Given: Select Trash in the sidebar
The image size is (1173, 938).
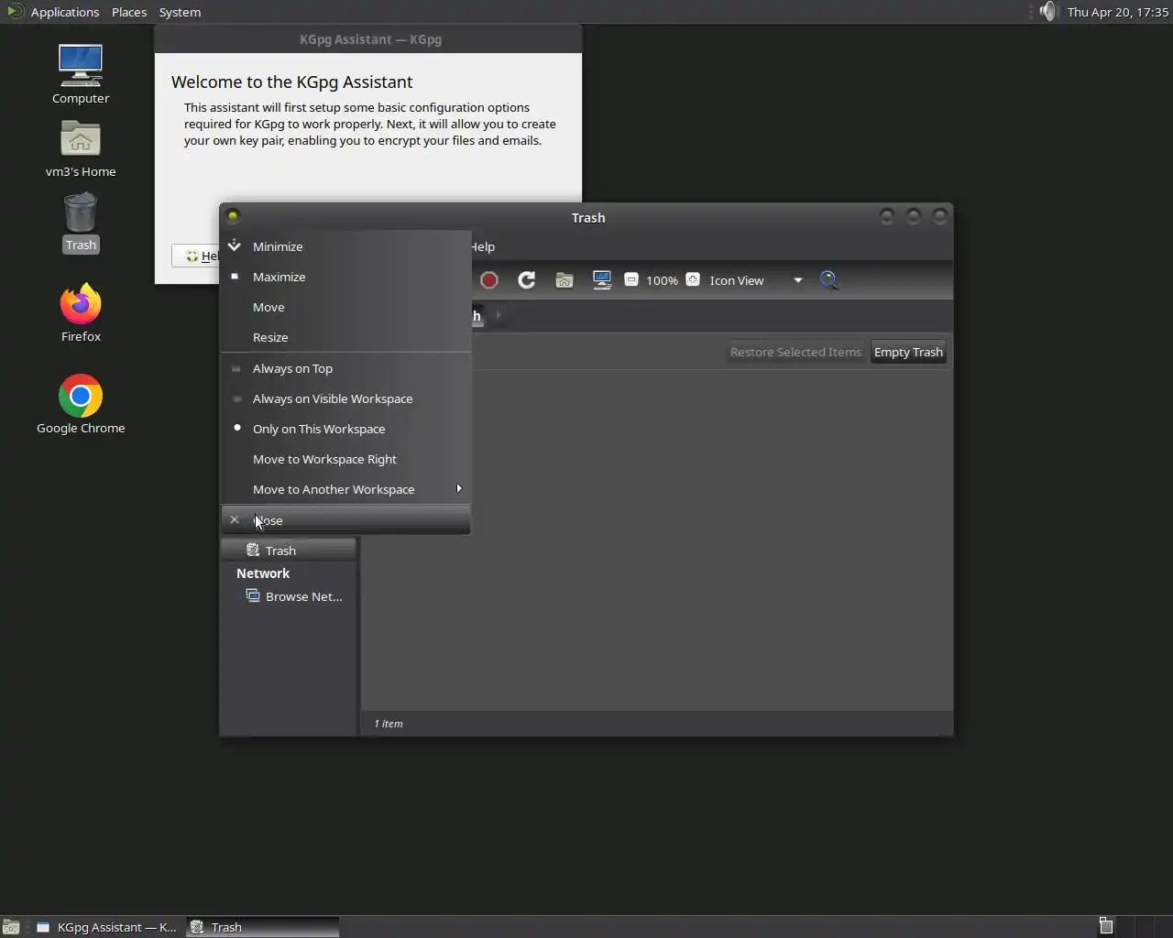Looking at the screenshot, I should coord(289,551).
